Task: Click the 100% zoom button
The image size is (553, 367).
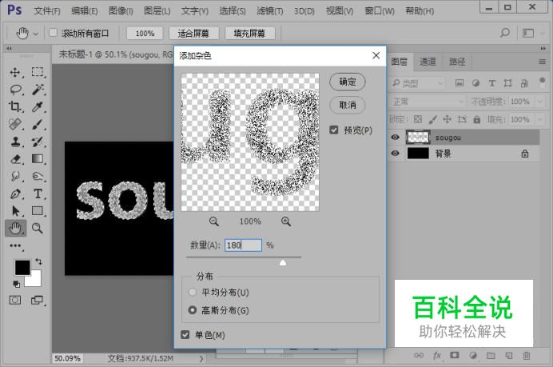Action: click(x=145, y=33)
